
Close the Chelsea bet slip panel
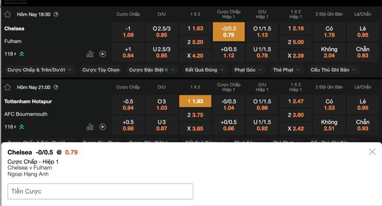click(372, 152)
